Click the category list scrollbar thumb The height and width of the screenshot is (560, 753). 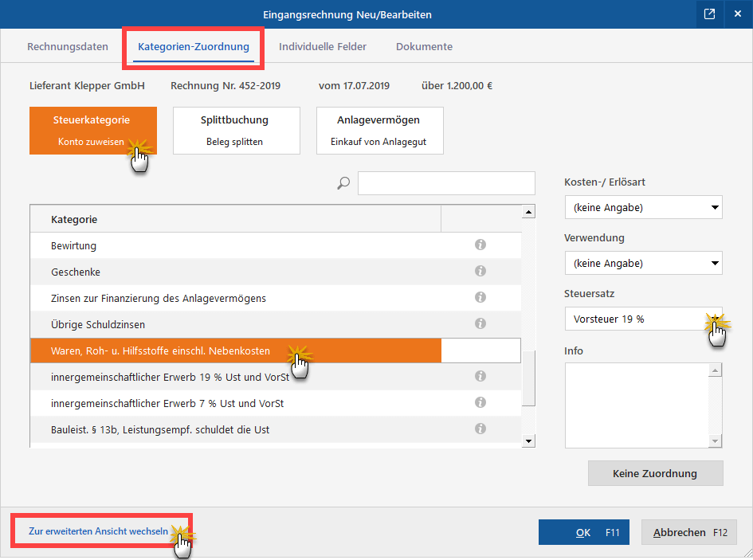tap(528, 378)
